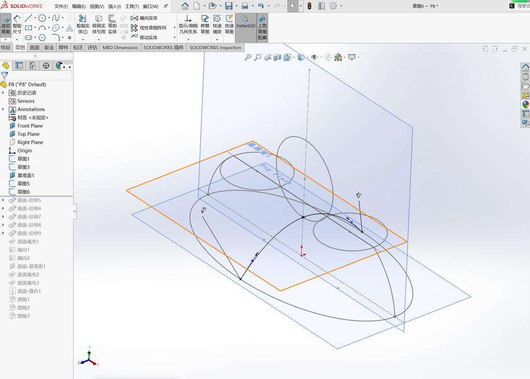Open the ConfigurationManager tab icon
Screen dimensions: 530x379
click(33, 66)
